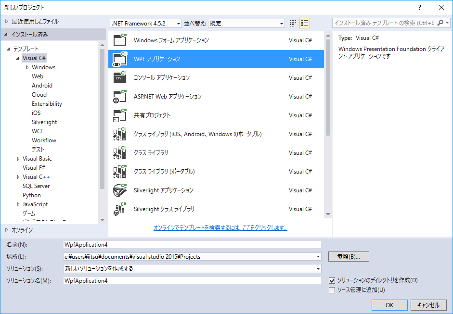Expand the 最近使用したファイル section

point(7,21)
